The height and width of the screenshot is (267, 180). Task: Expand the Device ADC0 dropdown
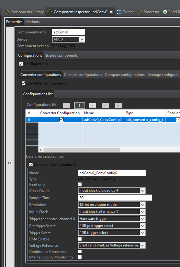pos(68,39)
